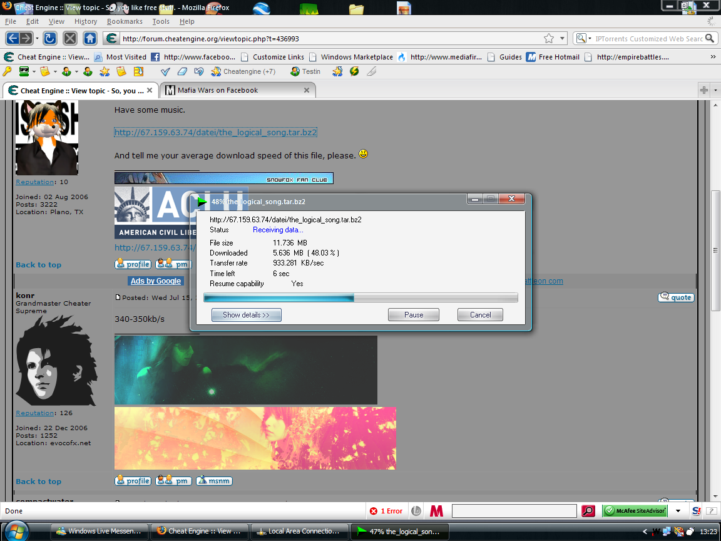Expand the URL bar history dropdown
The width and height of the screenshot is (721, 541).
point(561,39)
